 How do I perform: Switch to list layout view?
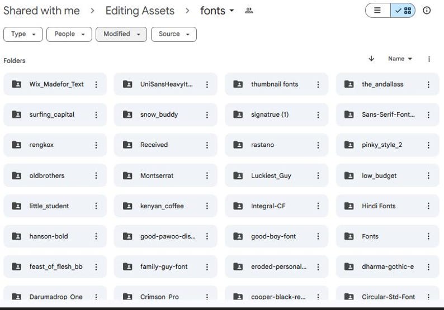pos(378,11)
